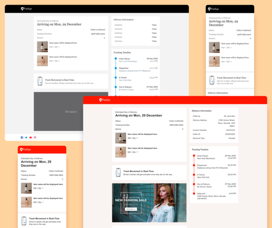Image resolution: width=272 pixels, height=228 pixels.
Task: Open the Instagram icon in the footer
Action: tap(35, 138)
